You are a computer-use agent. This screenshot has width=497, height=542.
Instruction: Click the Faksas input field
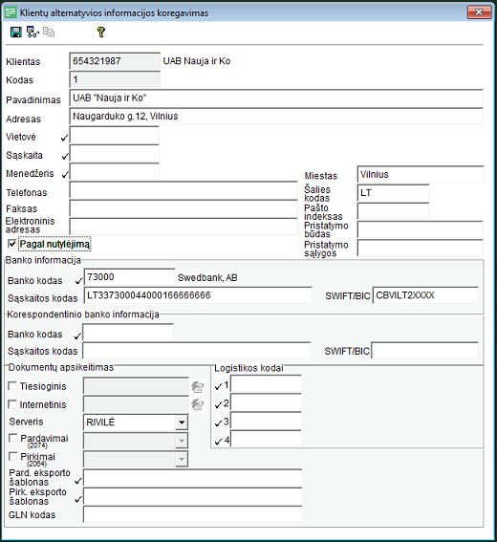[184, 208]
